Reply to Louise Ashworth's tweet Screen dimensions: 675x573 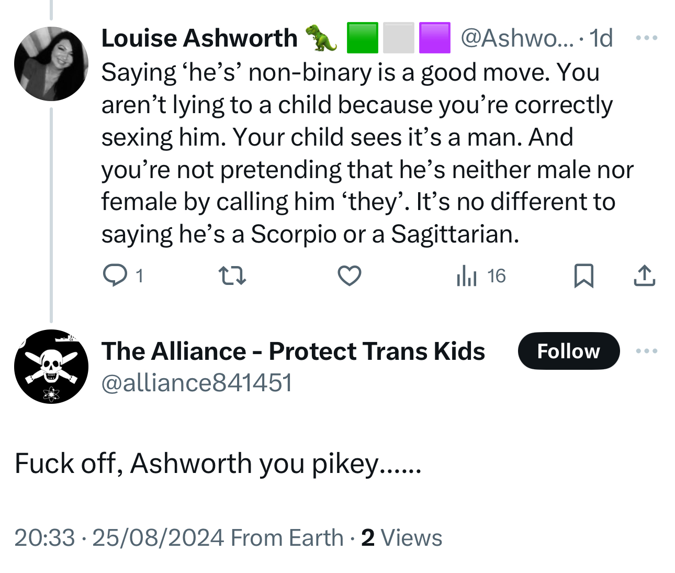coord(115,276)
